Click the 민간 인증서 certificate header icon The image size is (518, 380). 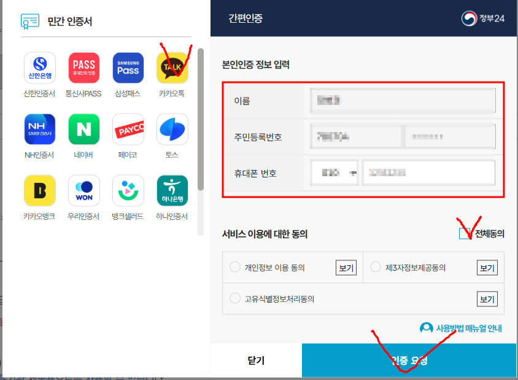(30, 21)
